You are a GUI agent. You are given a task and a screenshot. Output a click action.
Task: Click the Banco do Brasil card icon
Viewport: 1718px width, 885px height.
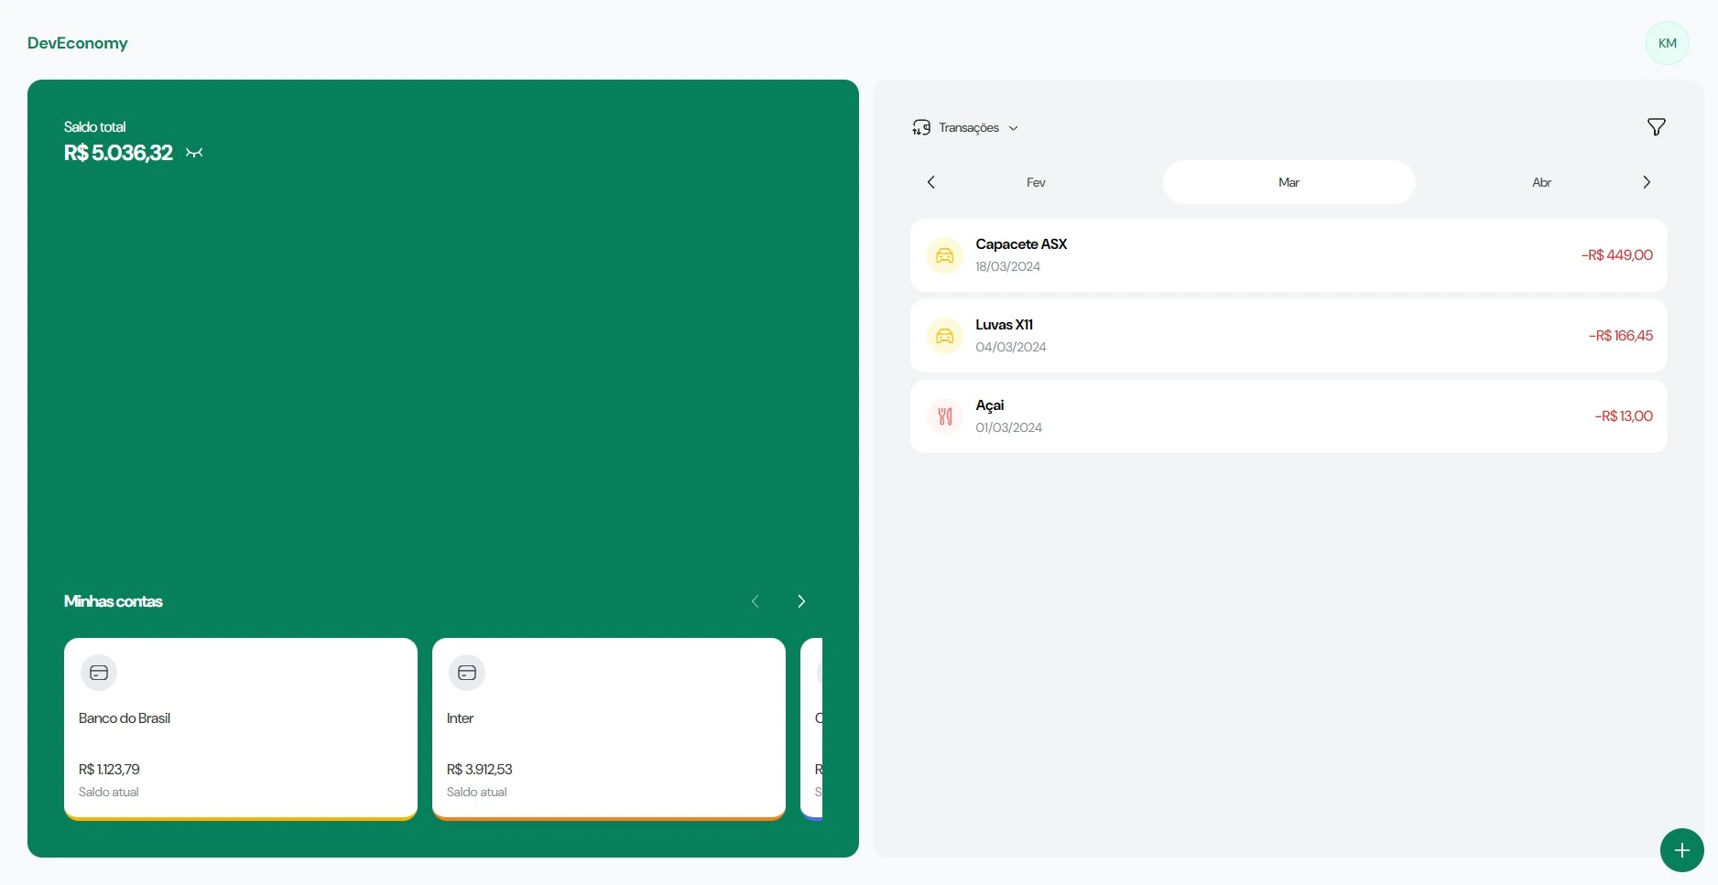(x=99, y=673)
